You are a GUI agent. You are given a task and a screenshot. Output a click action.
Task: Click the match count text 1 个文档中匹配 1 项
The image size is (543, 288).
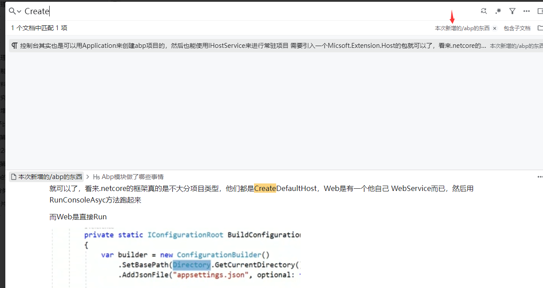(x=39, y=28)
